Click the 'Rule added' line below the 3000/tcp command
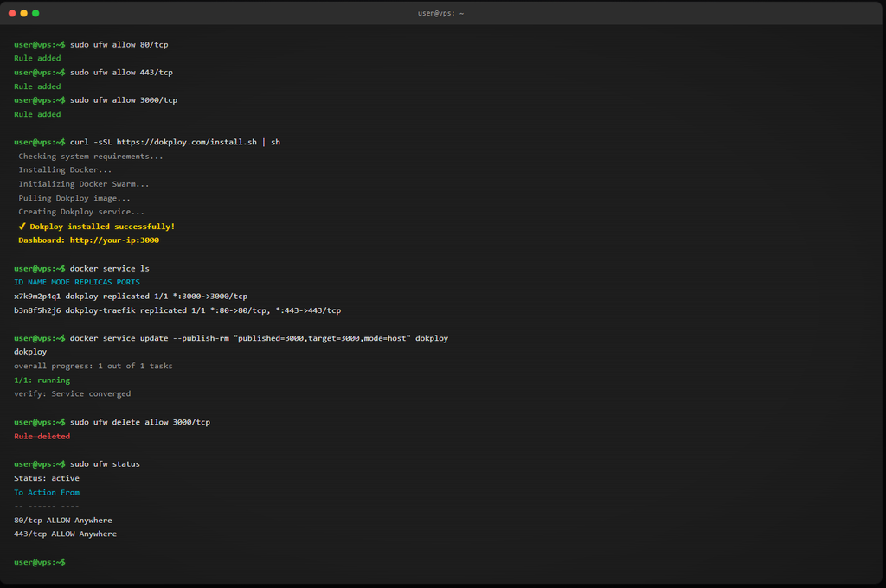Viewport: 886px width, 588px height. coord(37,114)
